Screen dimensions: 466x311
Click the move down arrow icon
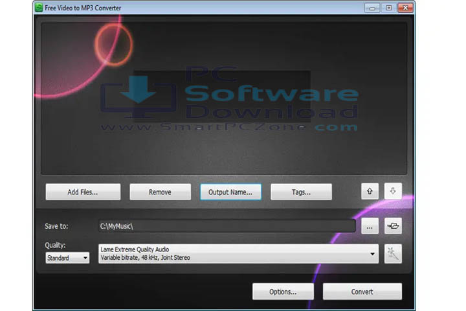pos(393,191)
